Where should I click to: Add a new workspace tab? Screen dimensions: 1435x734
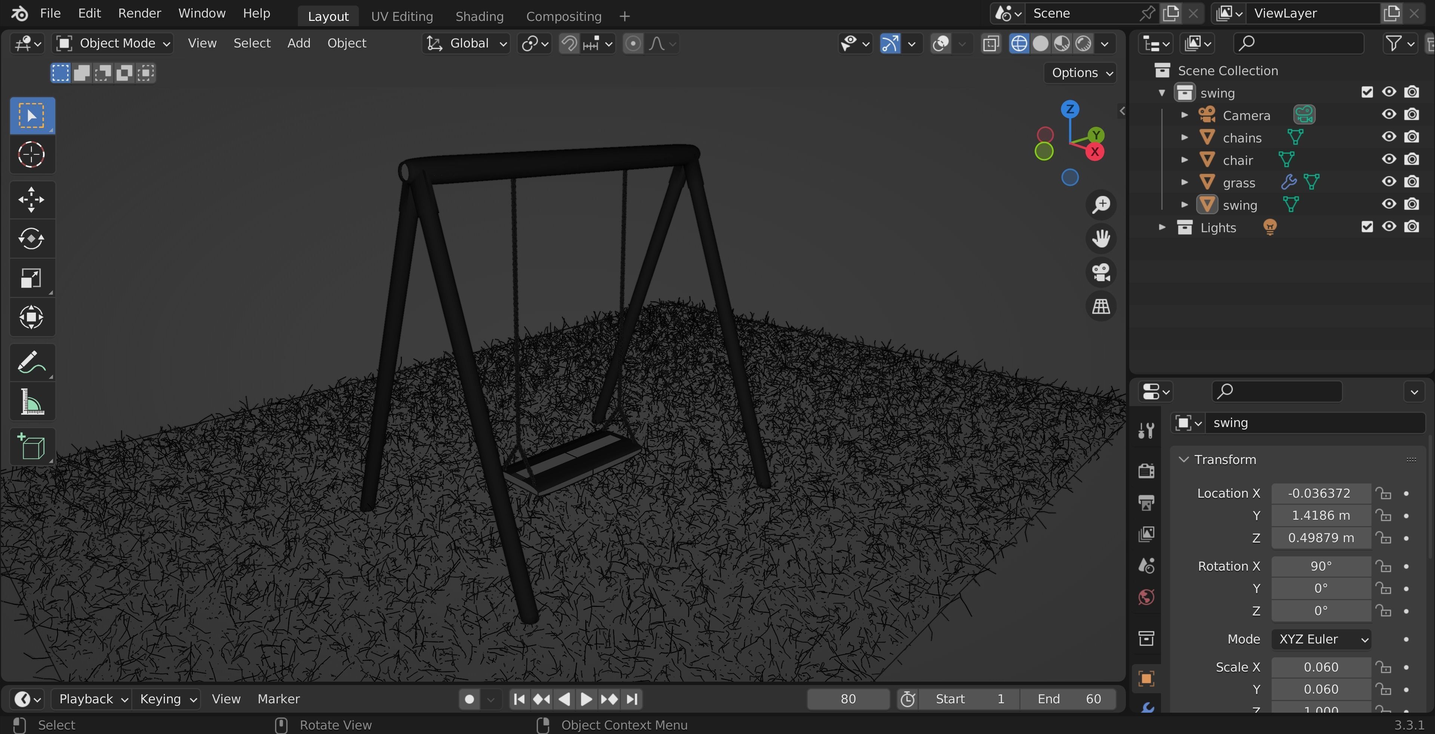625,16
